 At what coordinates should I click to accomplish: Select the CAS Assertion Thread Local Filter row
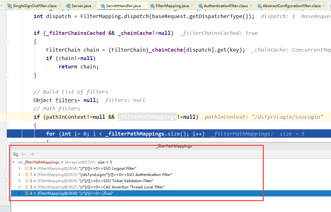[171, 187]
